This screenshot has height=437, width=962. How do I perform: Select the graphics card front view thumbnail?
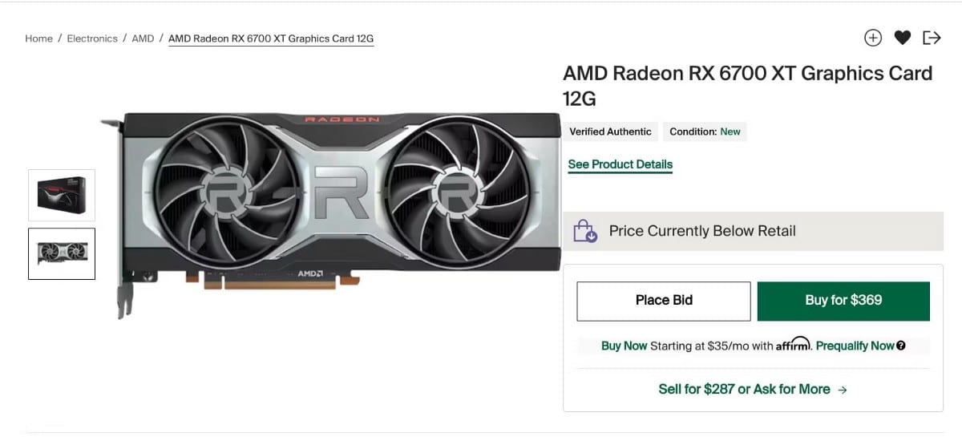tap(62, 253)
